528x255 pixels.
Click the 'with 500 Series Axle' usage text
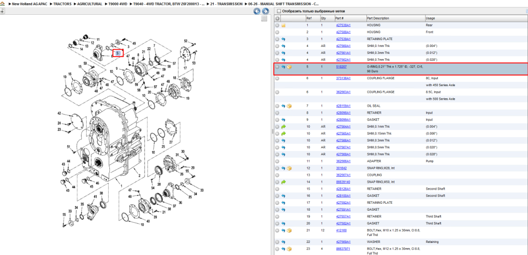pyautogui.click(x=440, y=99)
